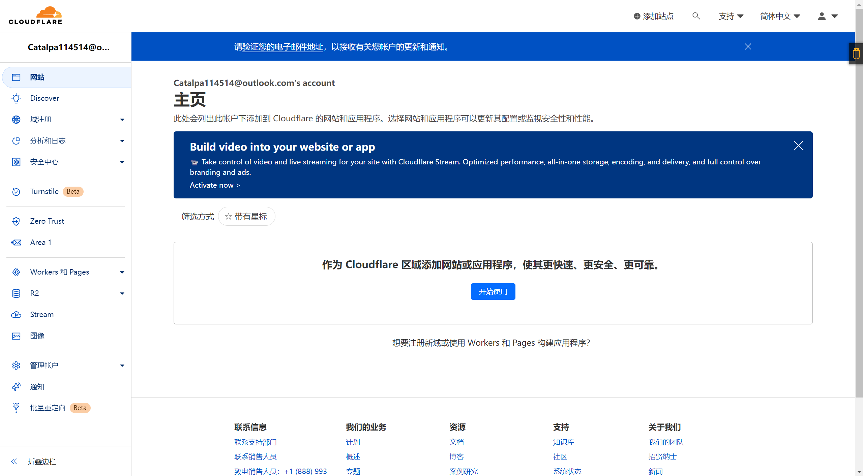The width and height of the screenshot is (863, 476).
Task: Open the 简体中文 language dropdown
Action: [780, 16]
